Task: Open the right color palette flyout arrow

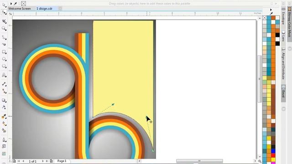Action: tap(271, 10)
